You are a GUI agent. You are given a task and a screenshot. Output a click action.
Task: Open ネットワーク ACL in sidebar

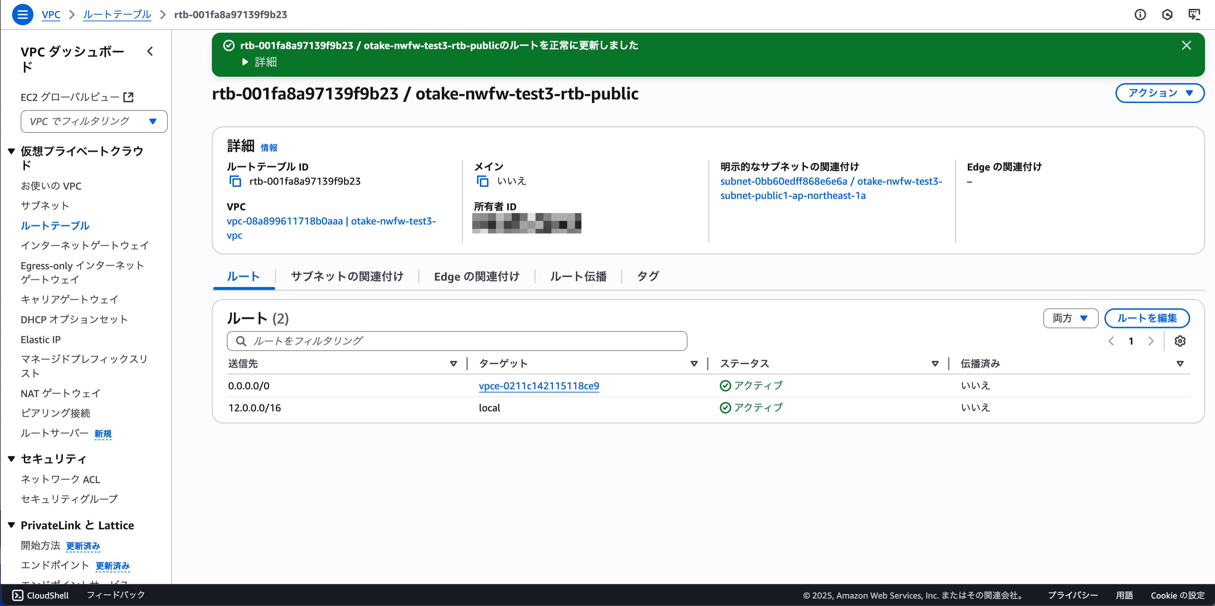(60, 479)
